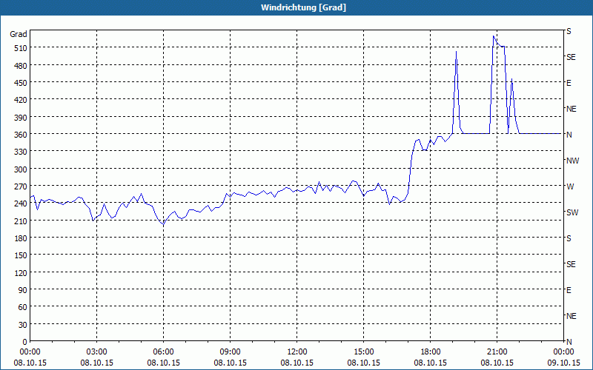The width and height of the screenshot is (593, 370).
Task: Select the 90 degree left axis label
Action: click(x=23, y=290)
